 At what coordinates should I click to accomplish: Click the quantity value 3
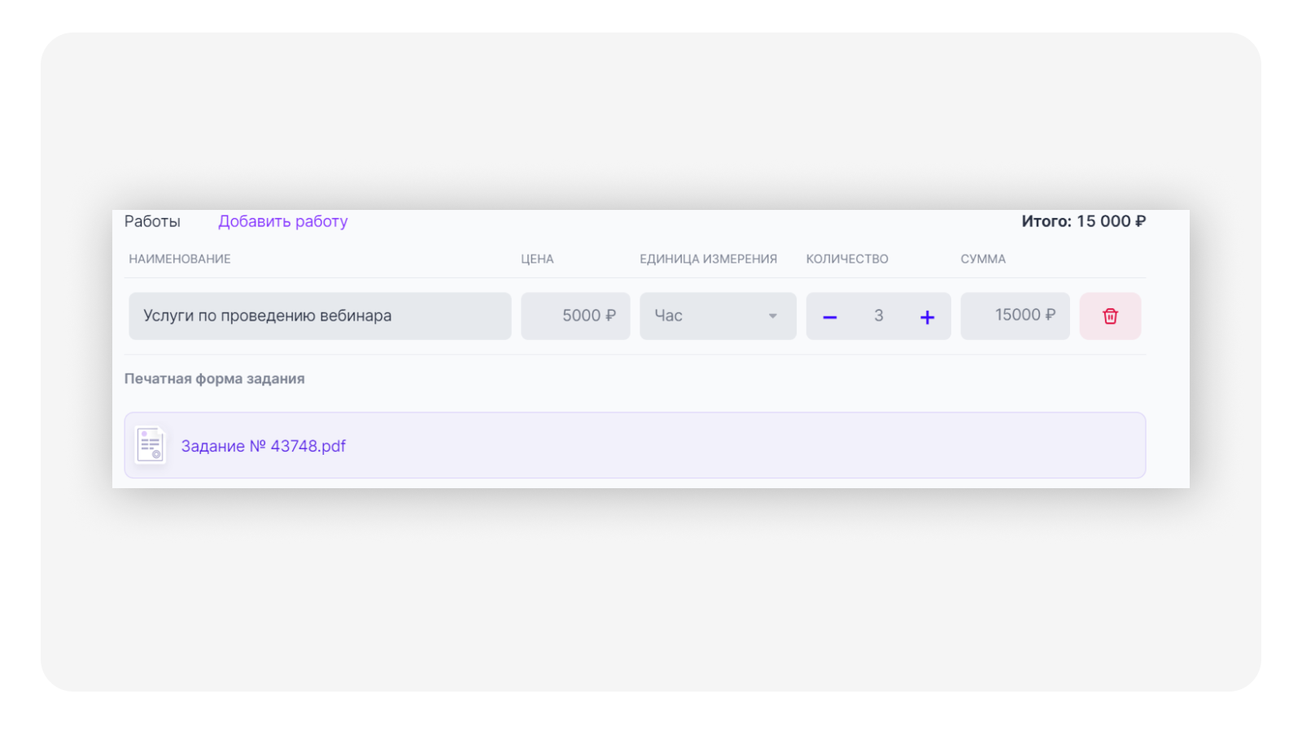878,316
